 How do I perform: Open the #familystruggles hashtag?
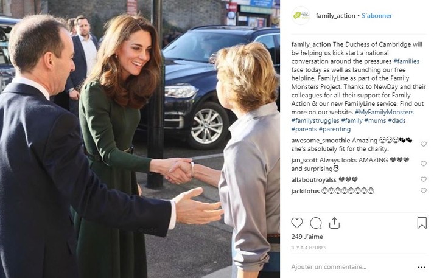(315, 121)
